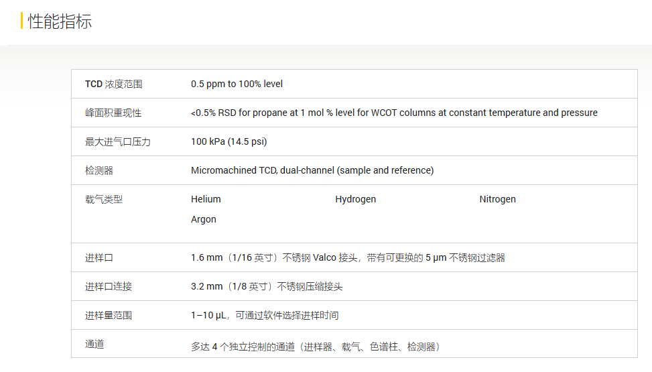Click the RSD for propane specification text
The height and width of the screenshot is (372, 652).
click(394, 113)
